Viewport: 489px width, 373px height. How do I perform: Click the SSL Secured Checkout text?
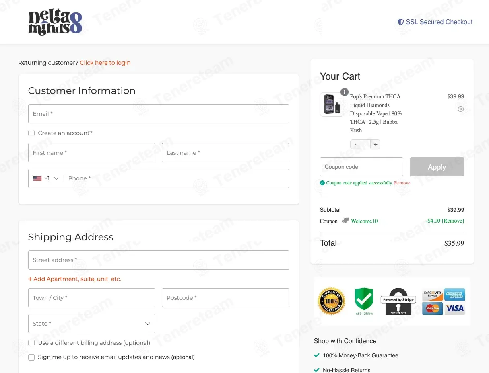click(x=439, y=22)
